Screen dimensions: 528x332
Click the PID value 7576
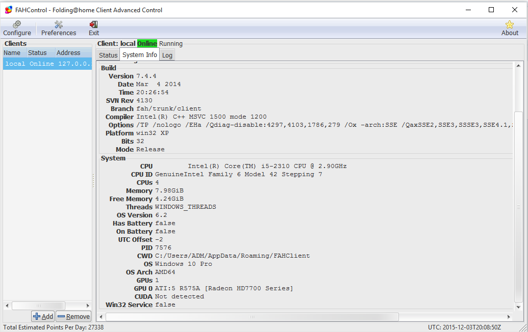coord(163,247)
